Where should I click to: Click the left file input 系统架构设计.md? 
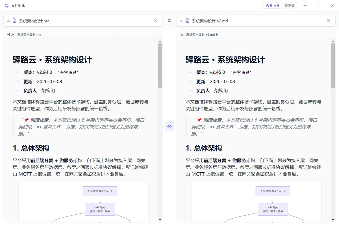pos(83,21)
